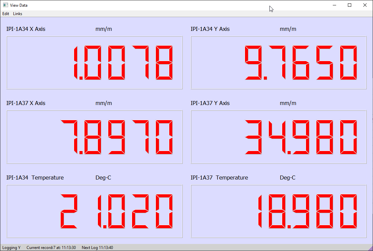The image size is (373, 251).
Task: Select the IPI-1A37 Temperature reading display
Action: [278, 211]
